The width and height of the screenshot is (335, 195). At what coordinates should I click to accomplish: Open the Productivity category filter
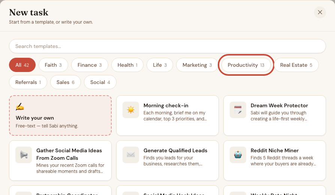(246, 65)
